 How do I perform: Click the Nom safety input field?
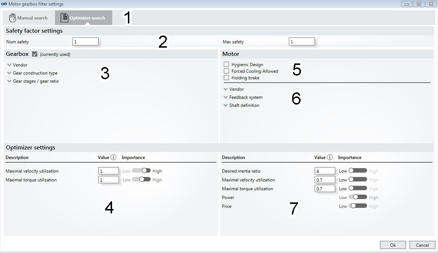tap(85, 41)
